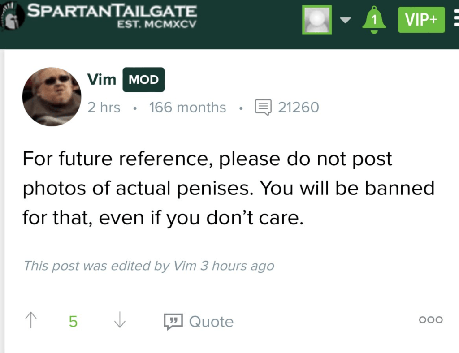
Task: Open the notifications bell
Action: [x=374, y=20]
